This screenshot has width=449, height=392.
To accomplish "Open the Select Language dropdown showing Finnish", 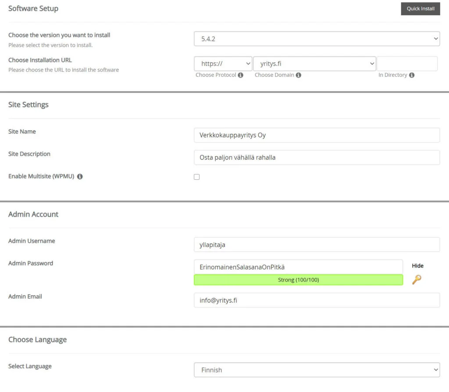I will coord(317,370).
